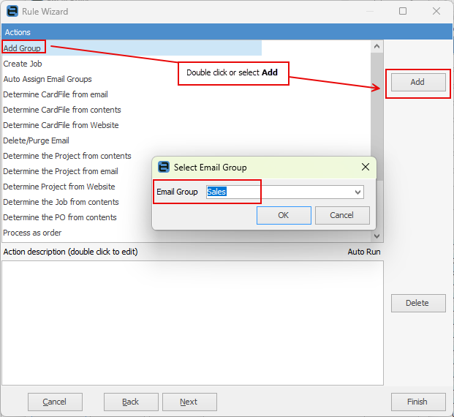
Task: Click the actions list scrollbar thumb
Action: [377, 116]
